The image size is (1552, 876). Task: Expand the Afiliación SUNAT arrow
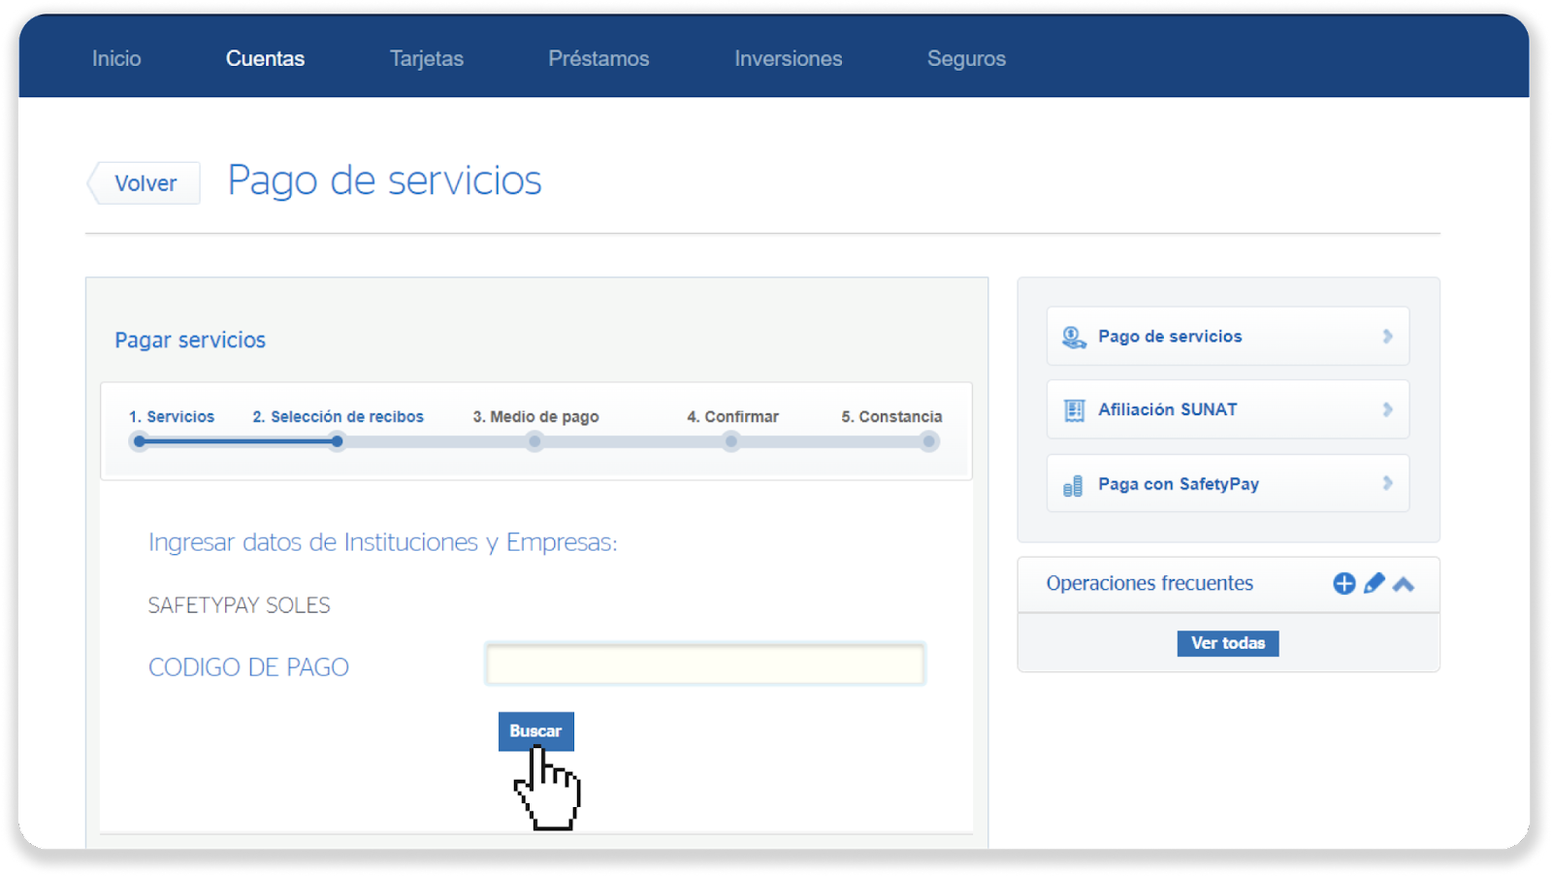pos(1387,410)
